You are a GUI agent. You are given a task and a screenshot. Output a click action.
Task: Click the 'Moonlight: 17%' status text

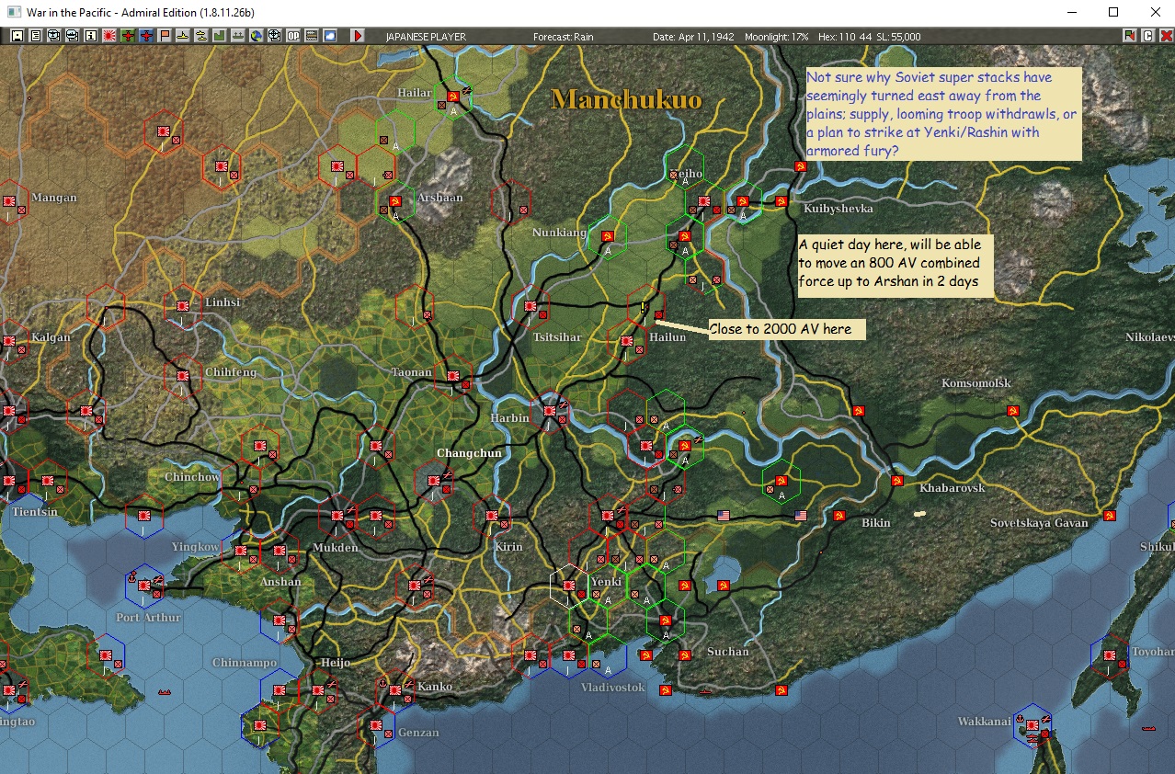pos(777,37)
